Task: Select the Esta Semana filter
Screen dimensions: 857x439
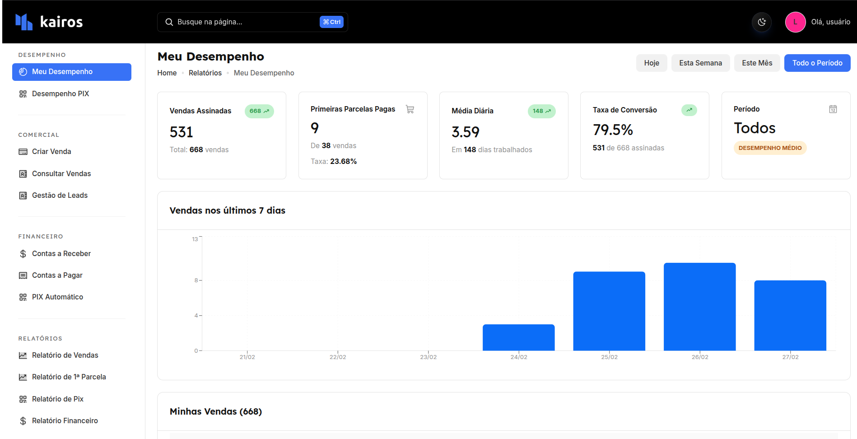Action: (x=700, y=63)
